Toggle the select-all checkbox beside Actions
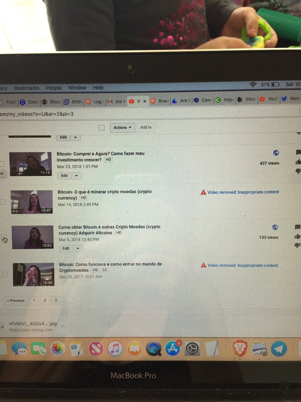The width and height of the screenshot is (301, 402). click(x=102, y=128)
